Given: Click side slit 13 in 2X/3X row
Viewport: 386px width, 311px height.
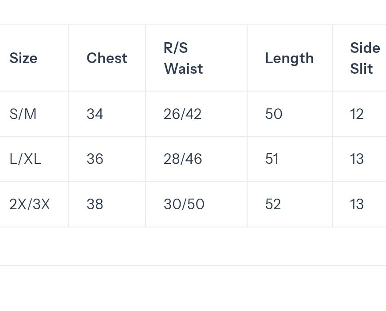Looking at the screenshot, I should [357, 204].
